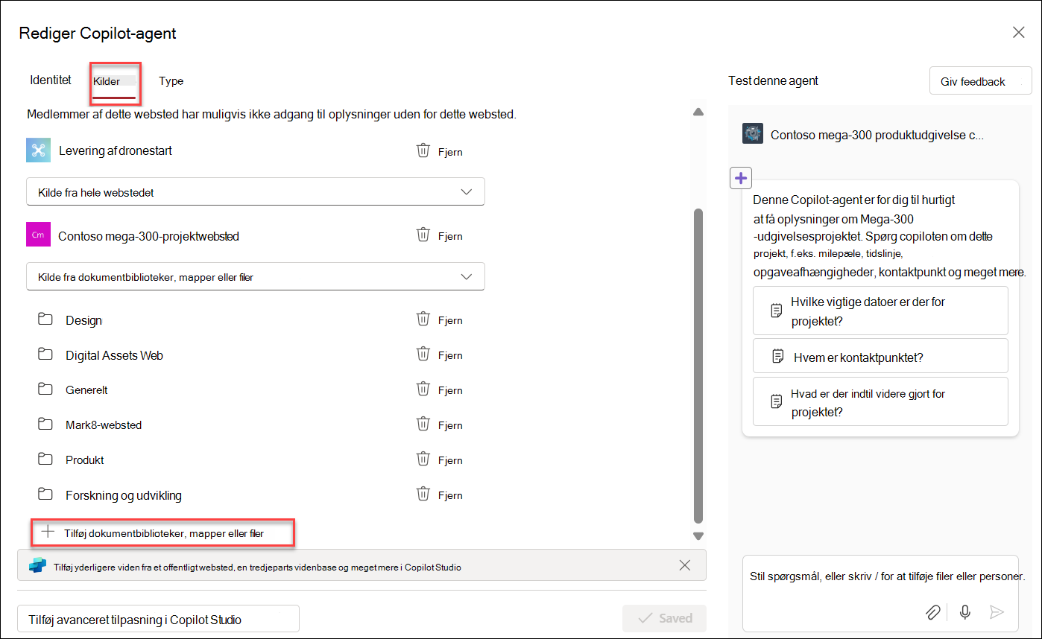Click the Levering af dronestart site name
1042x639 pixels.
[116, 150]
